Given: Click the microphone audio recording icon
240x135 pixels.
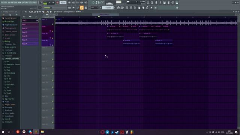Looking at the screenshot, I should tap(156, 3).
